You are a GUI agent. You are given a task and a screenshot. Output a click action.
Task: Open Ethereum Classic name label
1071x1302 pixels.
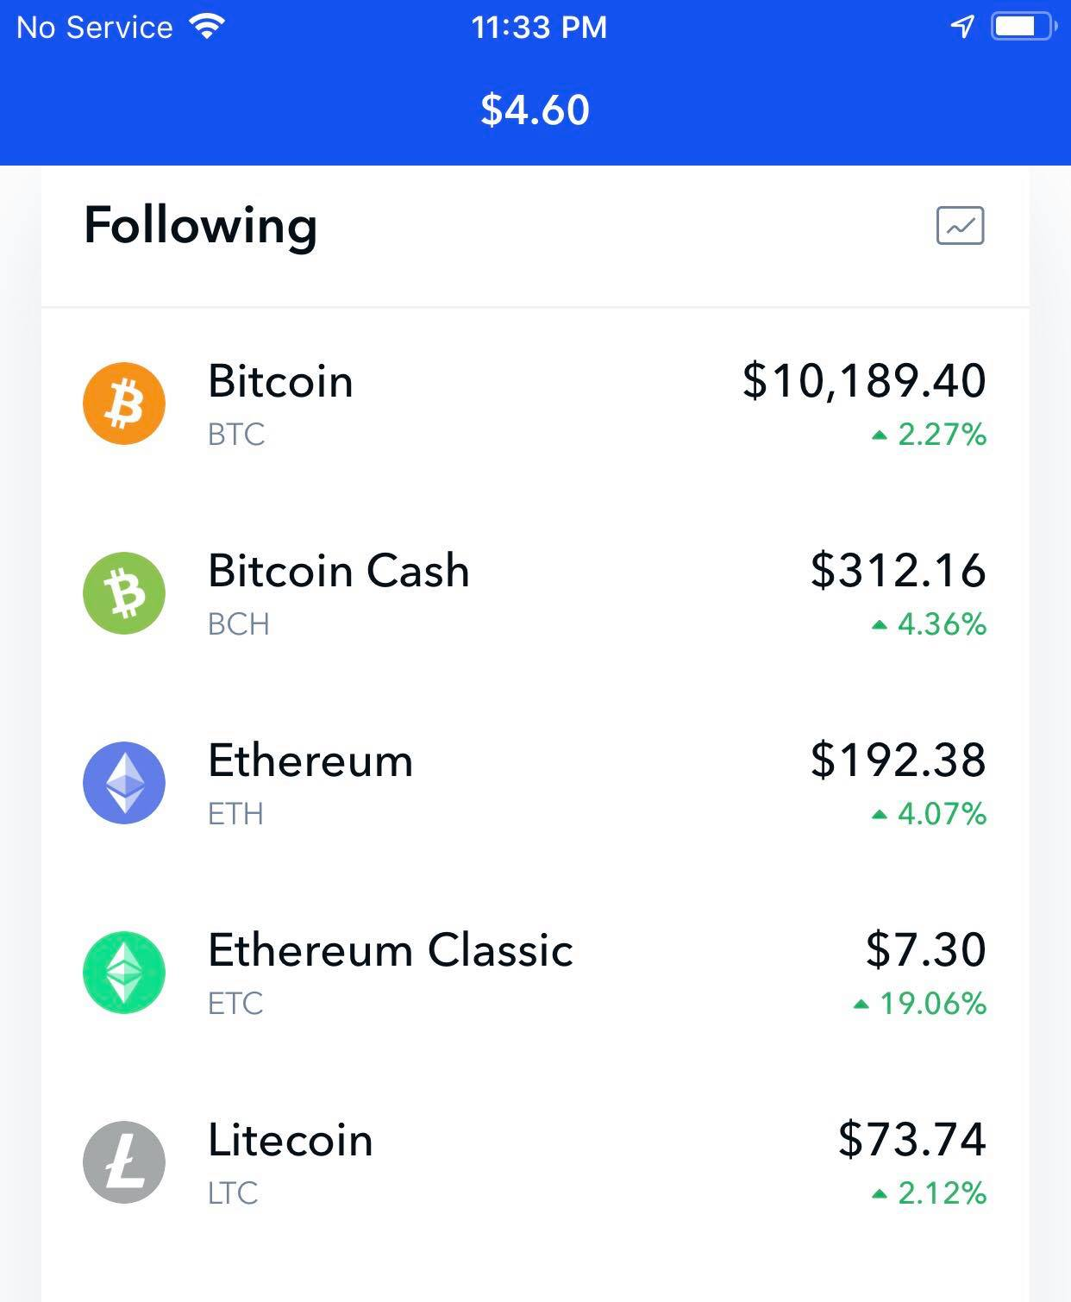click(x=391, y=950)
